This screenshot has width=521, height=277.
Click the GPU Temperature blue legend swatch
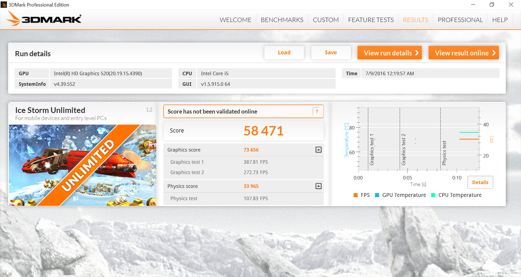377,195
